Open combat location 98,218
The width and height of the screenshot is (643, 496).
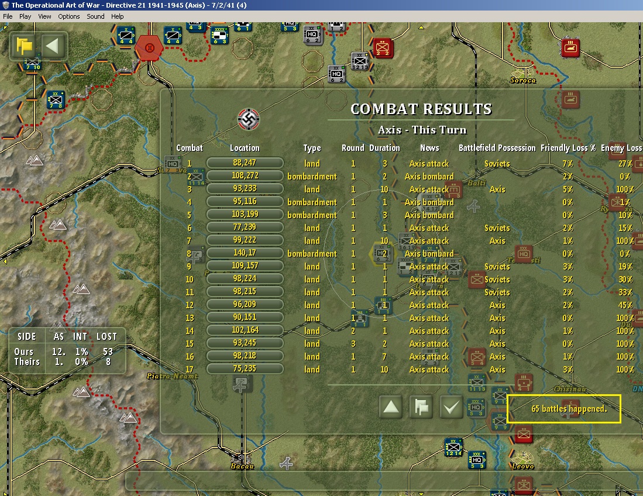(245, 356)
